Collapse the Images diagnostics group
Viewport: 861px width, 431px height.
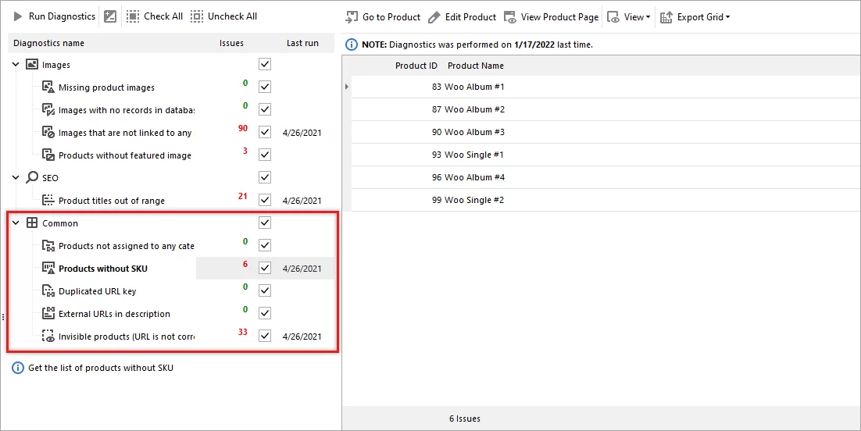point(16,65)
